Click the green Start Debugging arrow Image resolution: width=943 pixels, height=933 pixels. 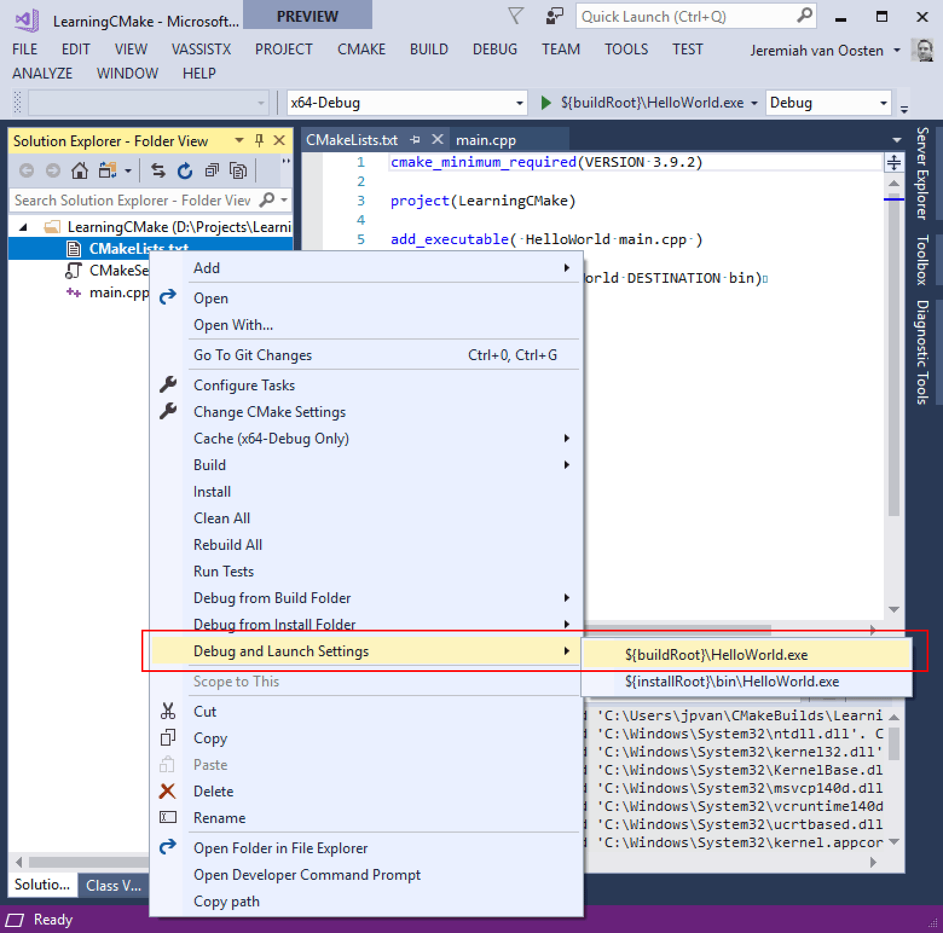coord(546,103)
